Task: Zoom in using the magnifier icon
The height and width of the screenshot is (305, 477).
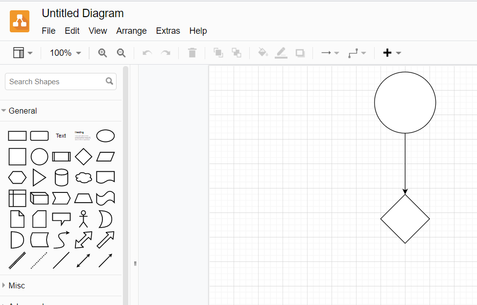Action: tap(102, 52)
